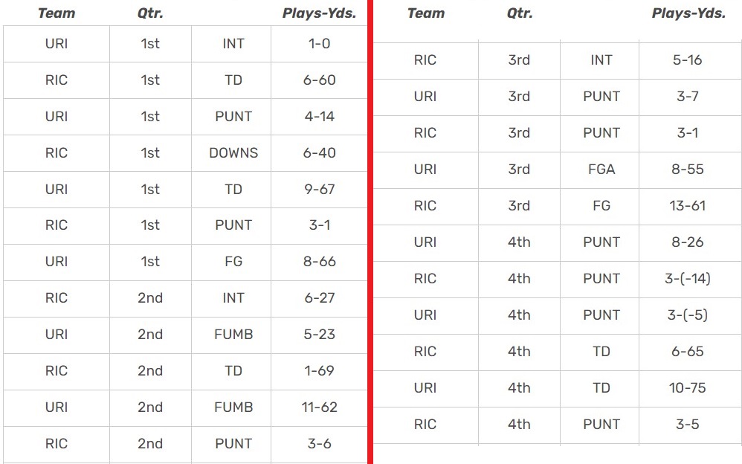This screenshot has width=742, height=464.
Task: Click the DOWNS result cell
Action: click(x=233, y=153)
